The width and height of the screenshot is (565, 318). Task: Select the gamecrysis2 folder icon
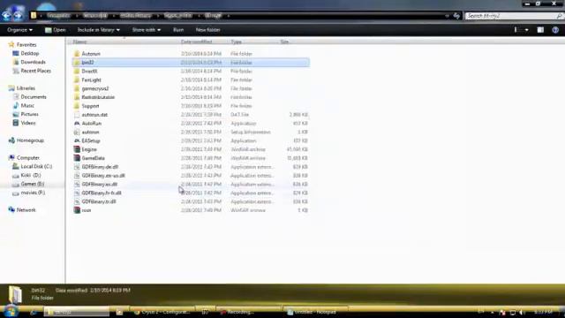pyautogui.click(x=77, y=88)
